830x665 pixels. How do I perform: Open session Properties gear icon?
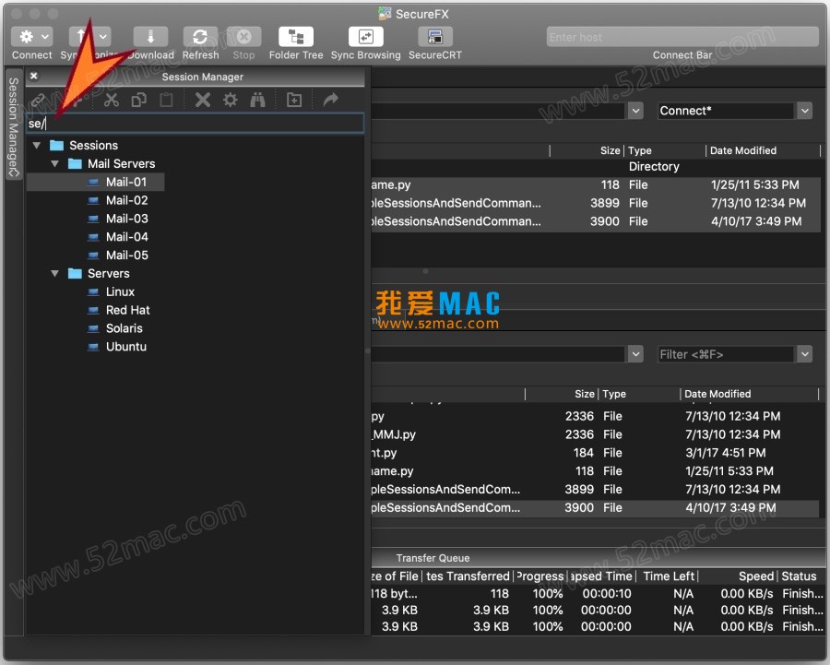[231, 100]
